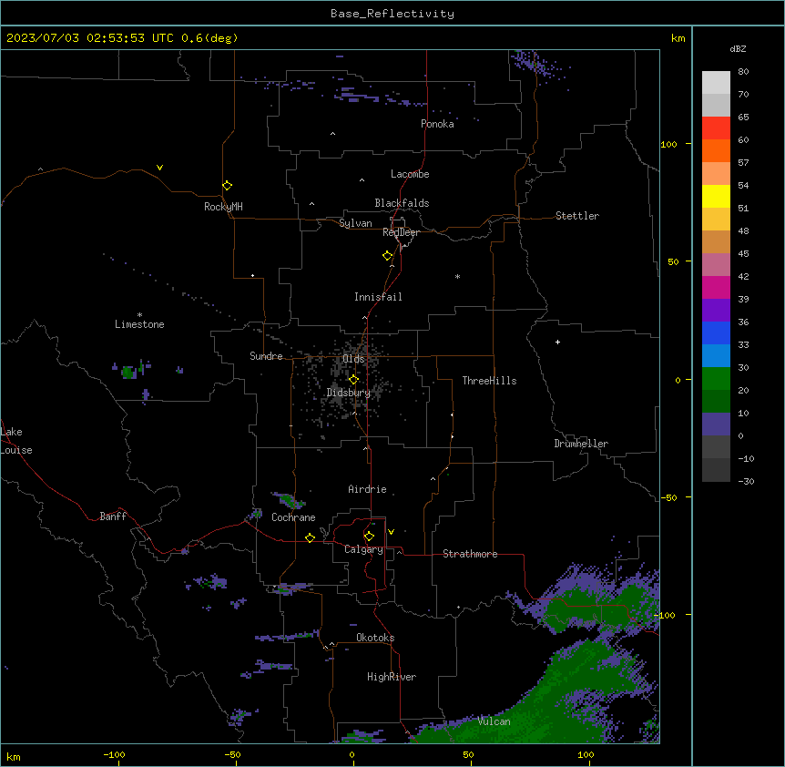Click the RockyMH label
Viewport: 785px width, 767px height.
pos(223,207)
